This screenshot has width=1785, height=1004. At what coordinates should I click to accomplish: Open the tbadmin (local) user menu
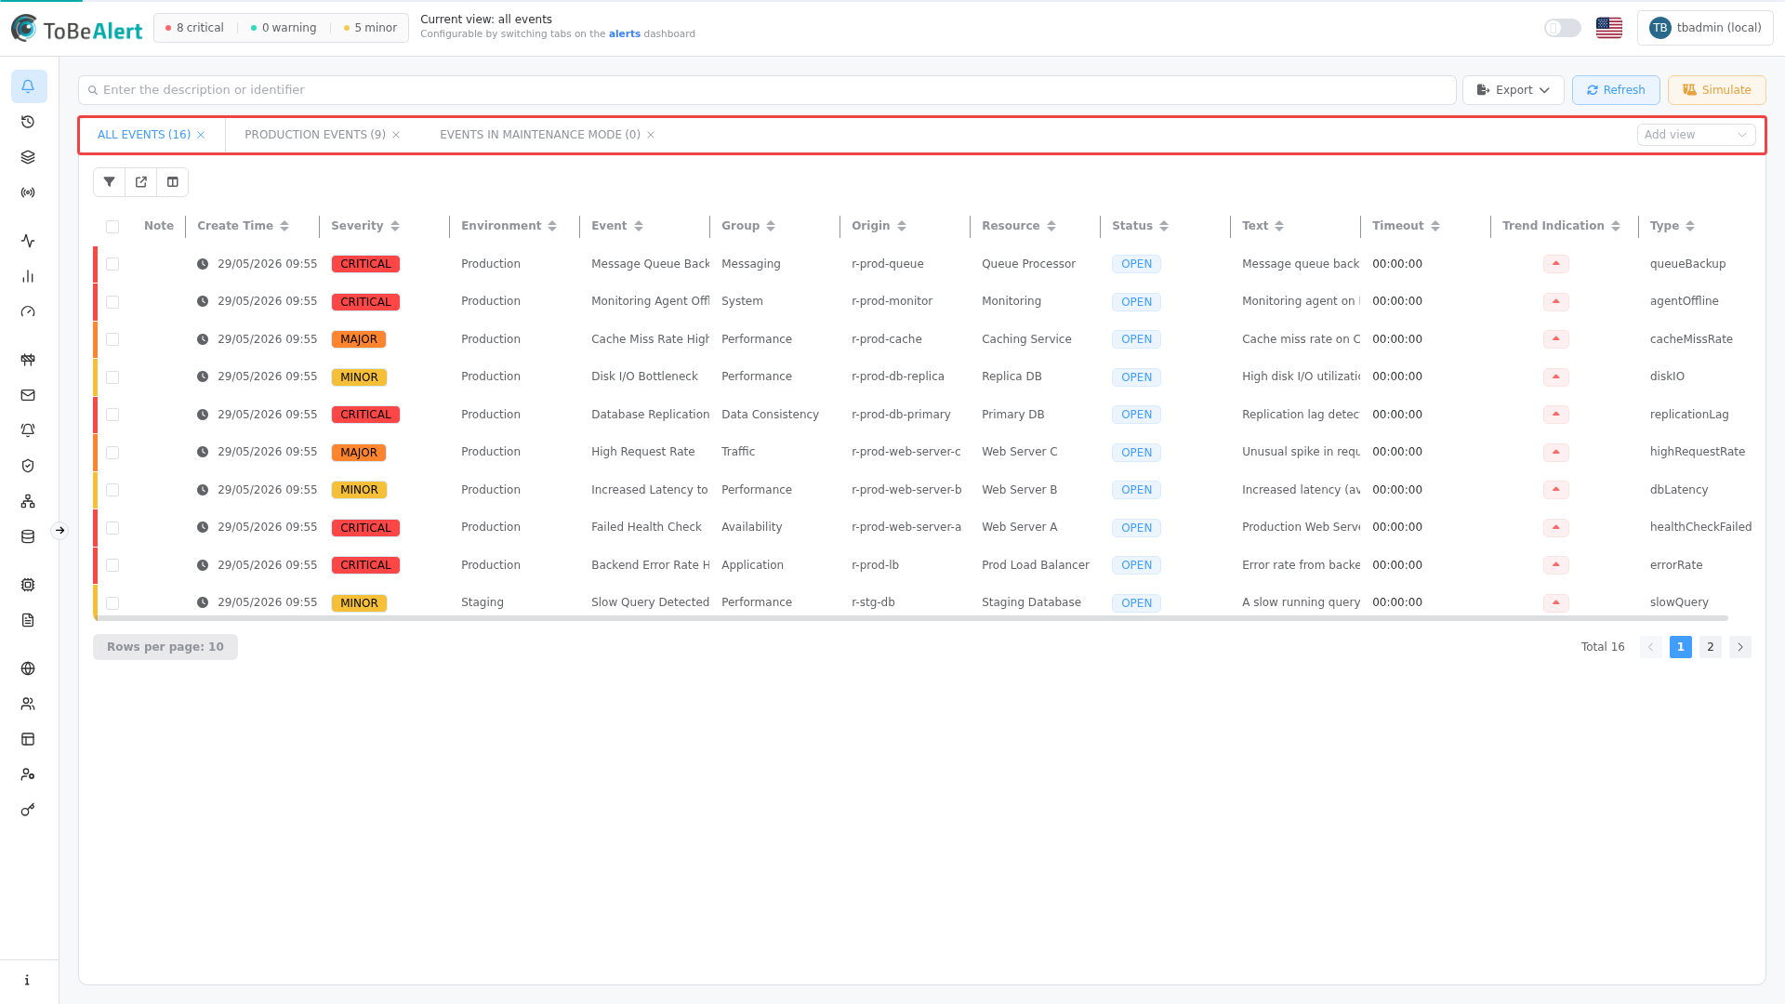coord(1705,28)
